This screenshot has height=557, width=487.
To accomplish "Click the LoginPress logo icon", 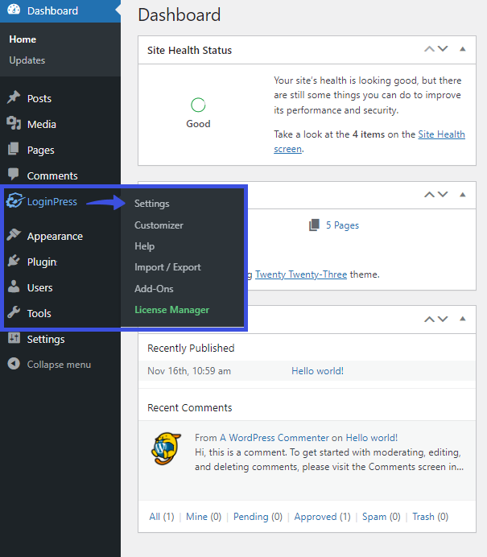I will point(15,200).
